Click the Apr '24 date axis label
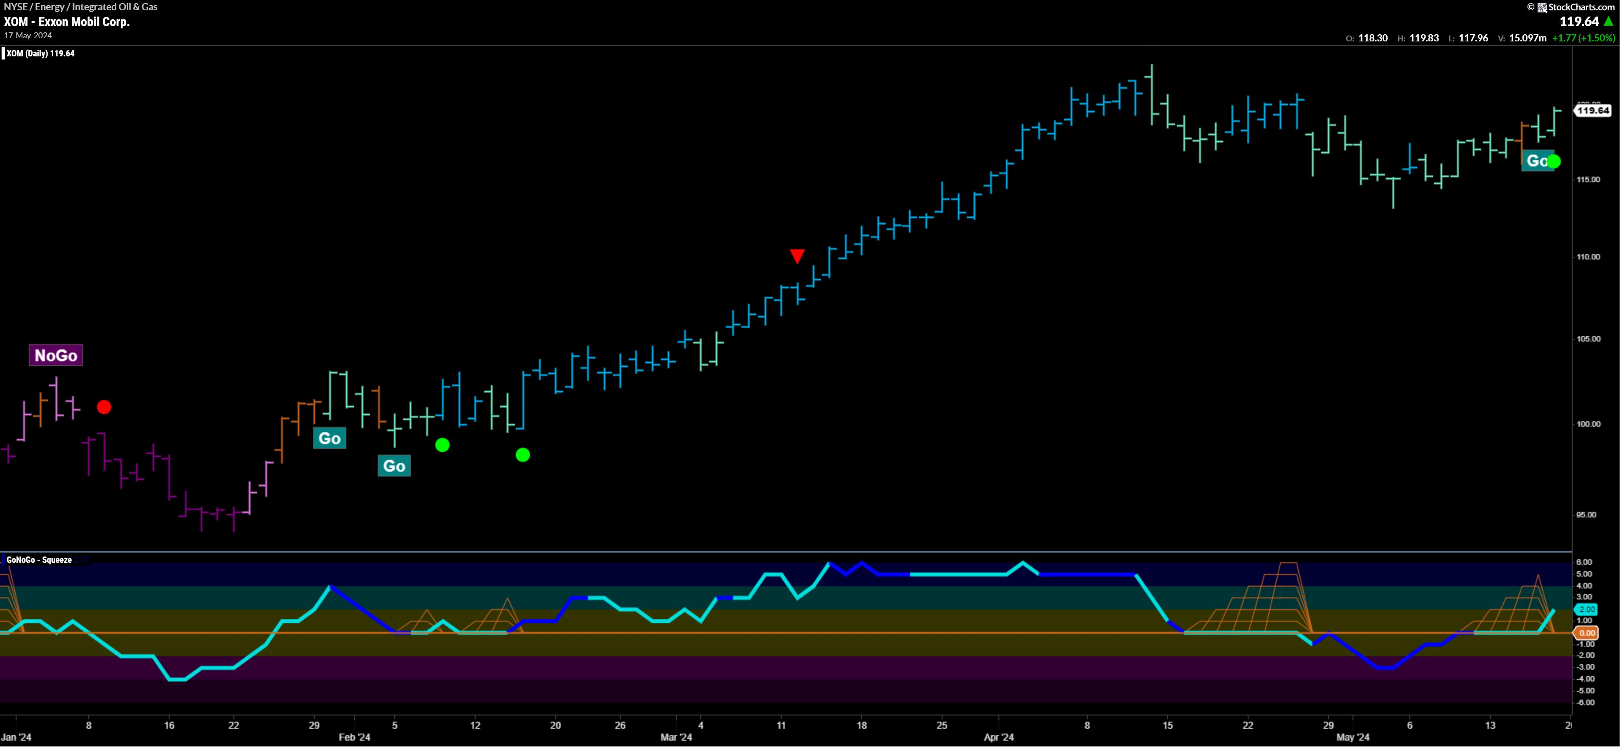 coord(999,737)
